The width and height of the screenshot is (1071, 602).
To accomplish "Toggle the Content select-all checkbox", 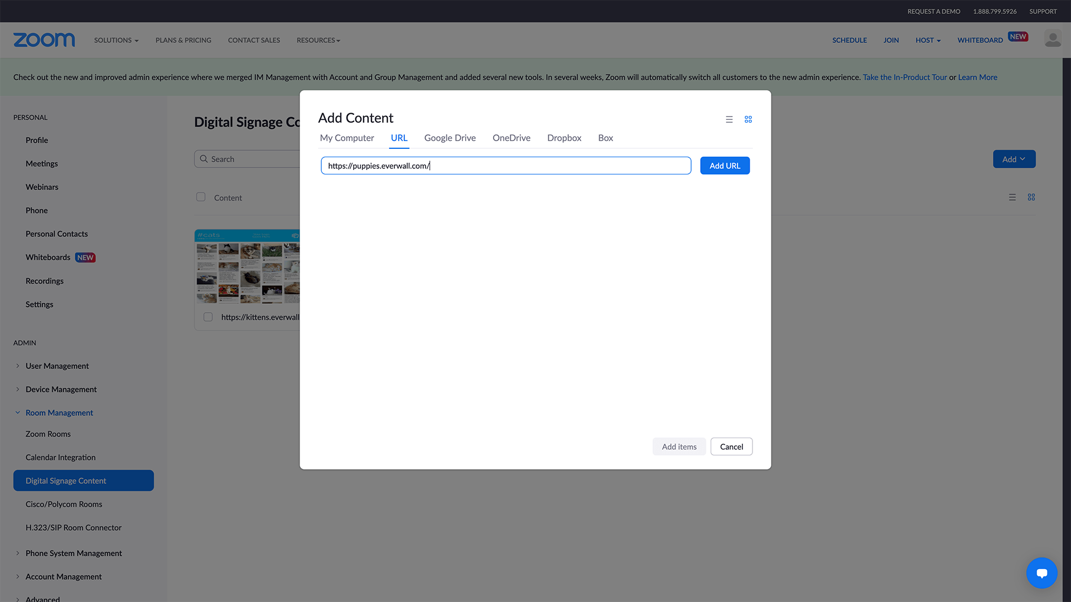I will coord(201,197).
